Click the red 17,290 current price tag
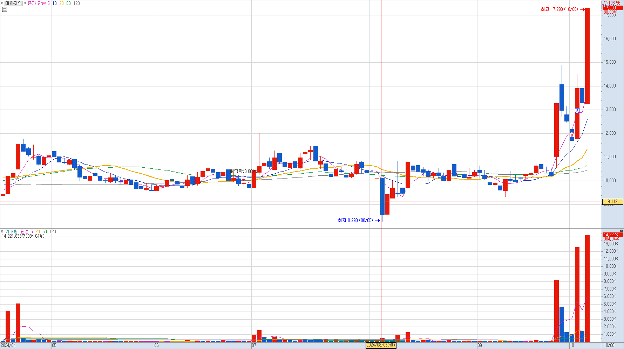Screen dimensions: 624x349 click(612, 8)
